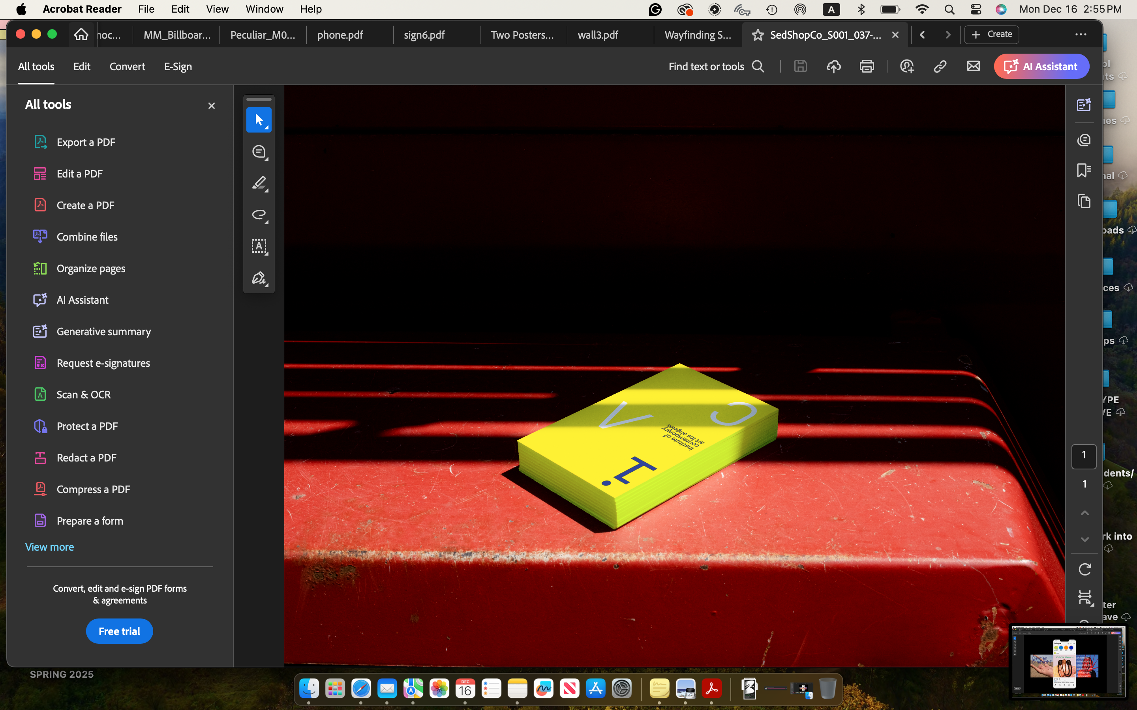The width and height of the screenshot is (1137, 710).
Task: Select the Draw freeform loop tool
Action: pos(259,215)
